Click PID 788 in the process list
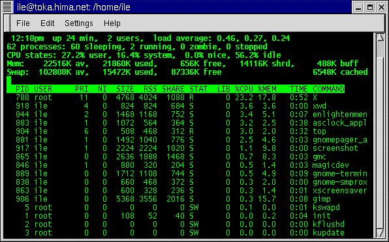Screen dimensions: 389x242 22,98
